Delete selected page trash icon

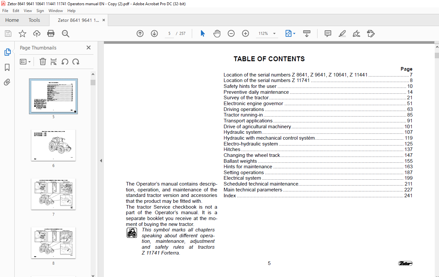[x=43, y=62]
